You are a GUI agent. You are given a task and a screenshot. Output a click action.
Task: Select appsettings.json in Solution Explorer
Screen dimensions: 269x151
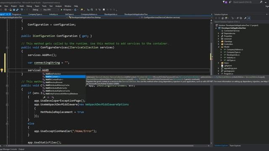tap(230, 68)
